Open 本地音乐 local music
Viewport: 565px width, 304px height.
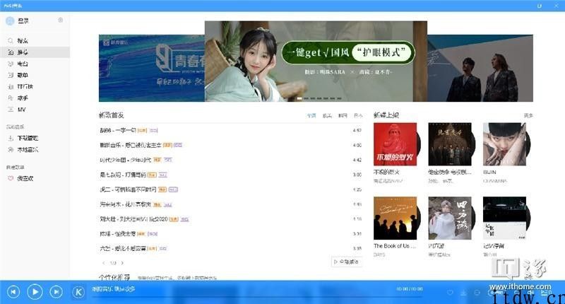[x=35, y=150]
